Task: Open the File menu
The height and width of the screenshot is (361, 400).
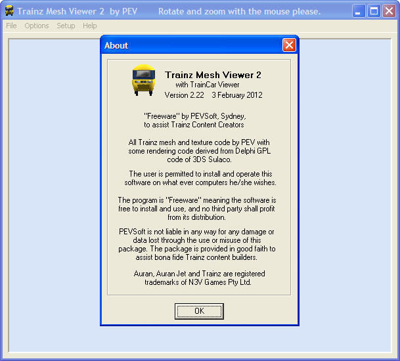Action: [x=11, y=26]
